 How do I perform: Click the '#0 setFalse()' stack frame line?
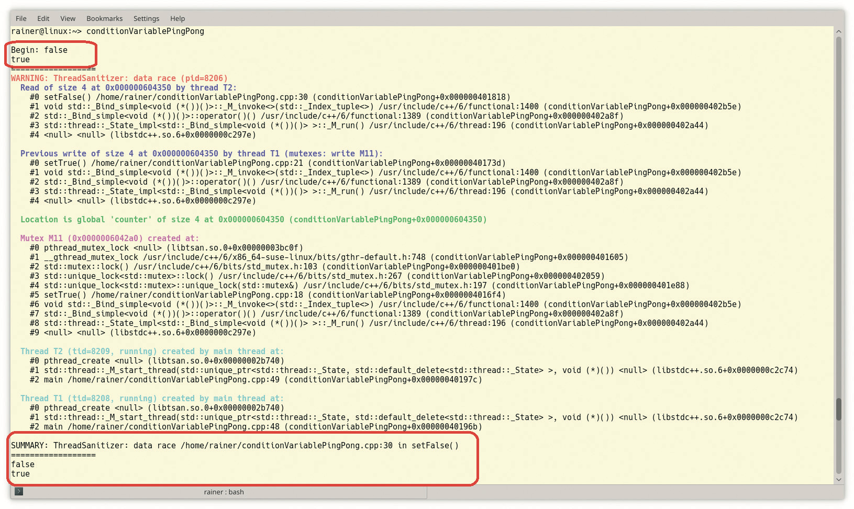click(x=270, y=97)
